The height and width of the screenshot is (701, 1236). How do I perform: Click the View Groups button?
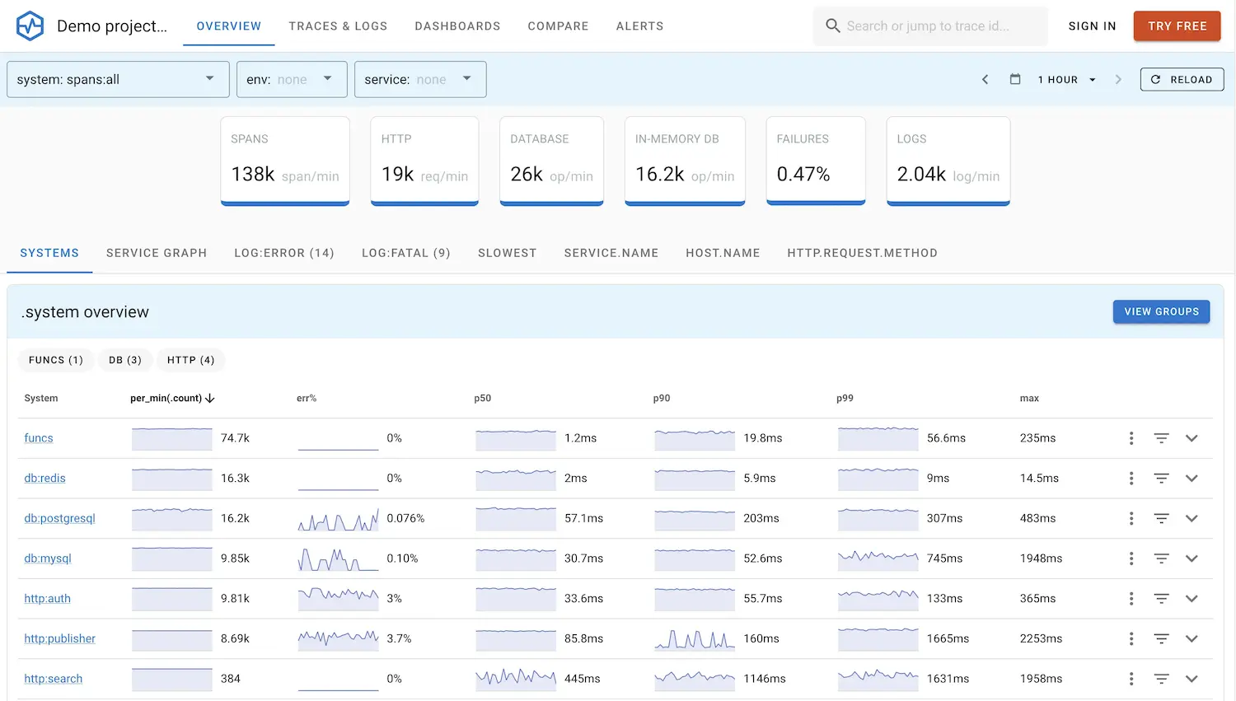coord(1161,311)
